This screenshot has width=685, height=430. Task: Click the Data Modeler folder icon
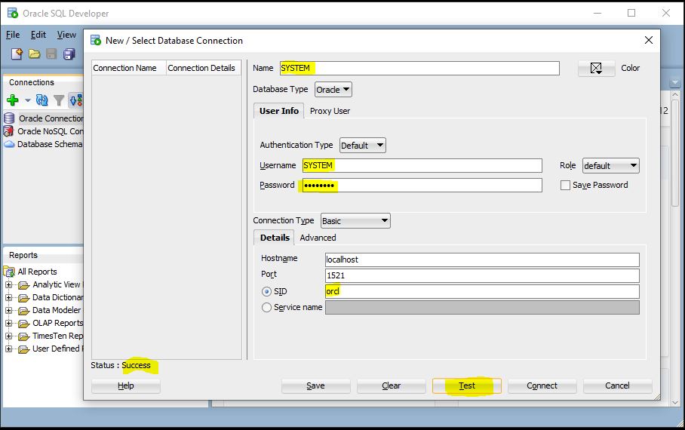pyautogui.click(x=23, y=311)
